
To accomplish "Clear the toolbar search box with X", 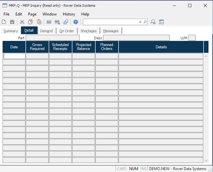I will click(140, 22).
